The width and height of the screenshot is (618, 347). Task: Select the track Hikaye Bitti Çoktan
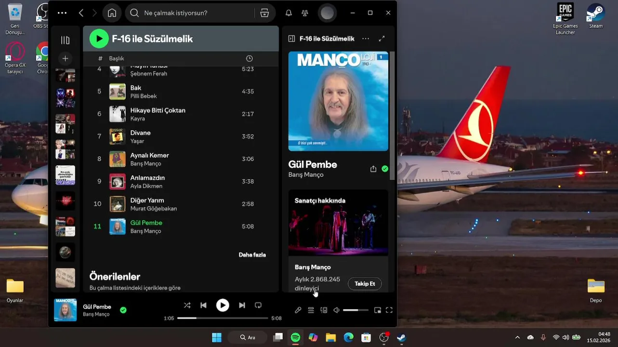point(181,114)
